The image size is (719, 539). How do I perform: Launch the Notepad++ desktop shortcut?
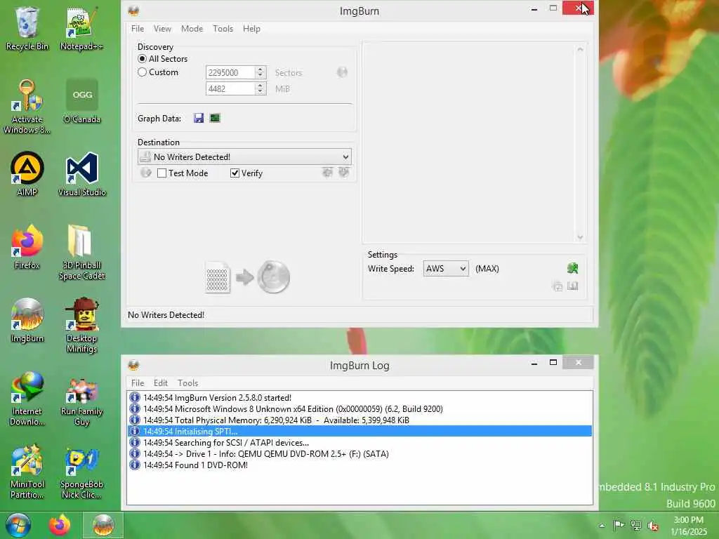(x=81, y=28)
